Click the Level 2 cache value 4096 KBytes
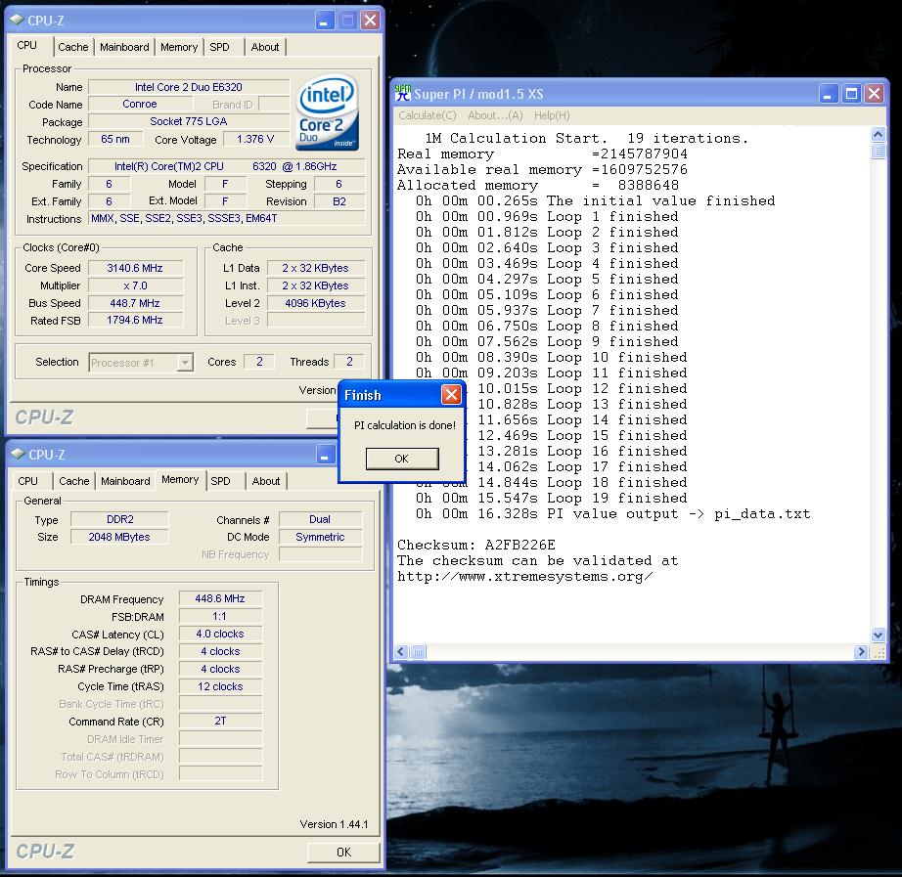The image size is (902, 877). click(x=315, y=303)
